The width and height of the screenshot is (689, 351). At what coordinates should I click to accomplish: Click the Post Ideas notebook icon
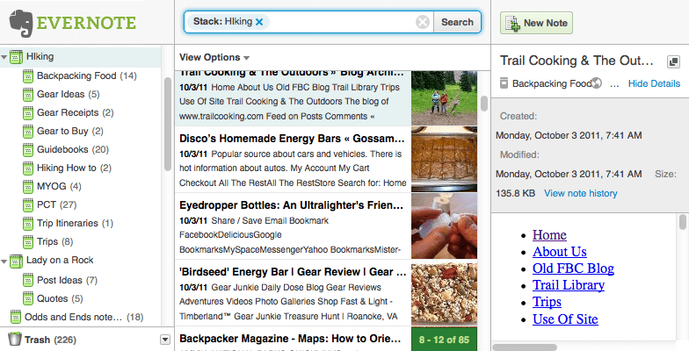28,281
